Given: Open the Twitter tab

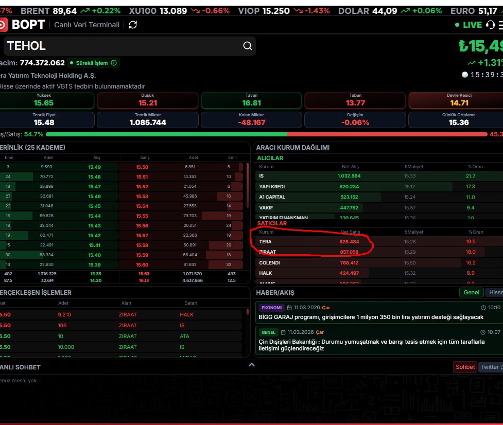Looking at the screenshot, I should 491,367.
